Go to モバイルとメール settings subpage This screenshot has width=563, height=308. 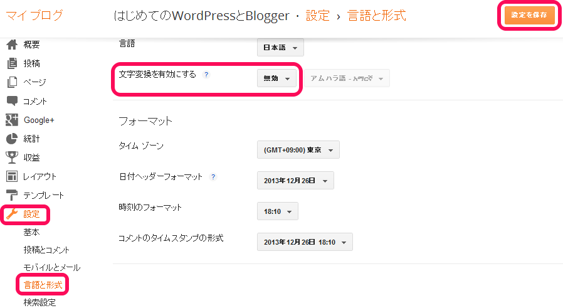click(x=52, y=267)
